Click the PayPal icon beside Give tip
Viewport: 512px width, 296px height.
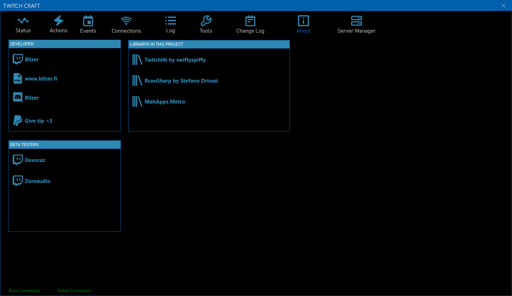(x=17, y=121)
